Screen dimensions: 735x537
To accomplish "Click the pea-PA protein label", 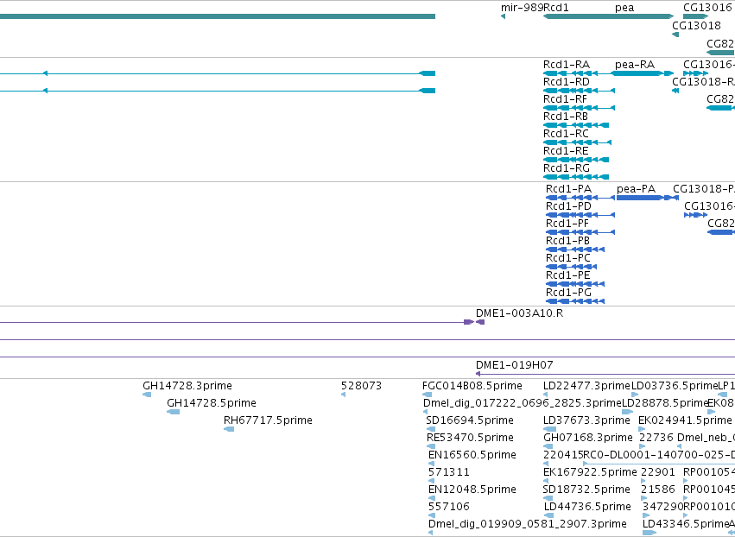I will (x=636, y=189).
